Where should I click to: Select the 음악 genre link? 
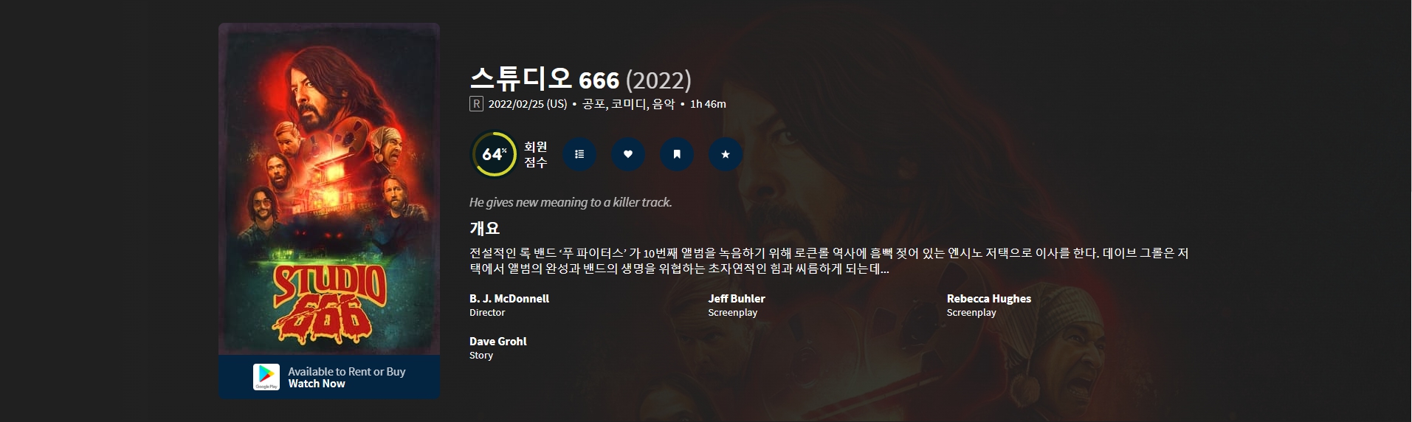664,104
